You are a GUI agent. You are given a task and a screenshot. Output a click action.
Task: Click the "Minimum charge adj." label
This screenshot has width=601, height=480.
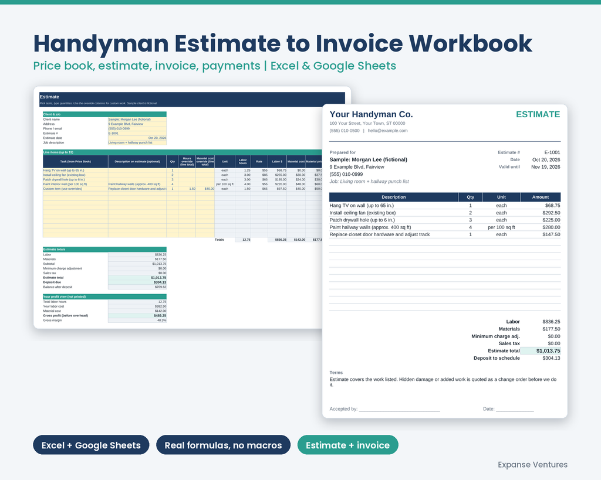495,336
